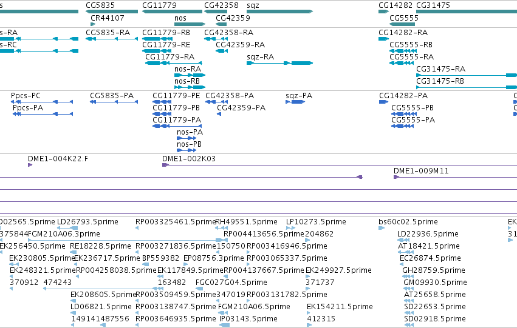Click the CG5835-RA transcript
This screenshot has height=328, width=517.
[112, 39]
